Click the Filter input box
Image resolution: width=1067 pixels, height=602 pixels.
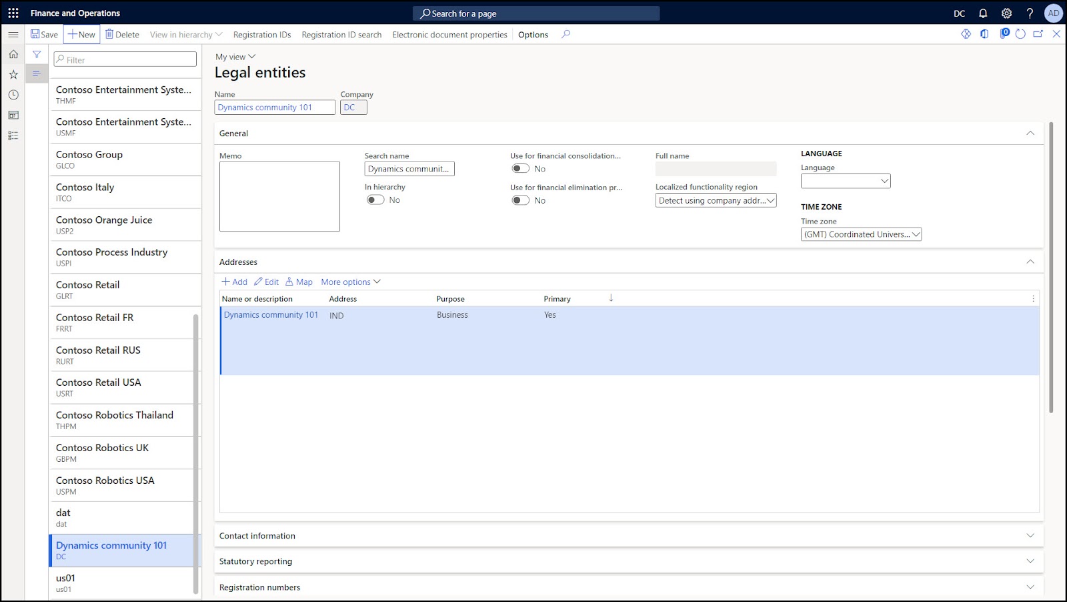[x=125, y=59]
